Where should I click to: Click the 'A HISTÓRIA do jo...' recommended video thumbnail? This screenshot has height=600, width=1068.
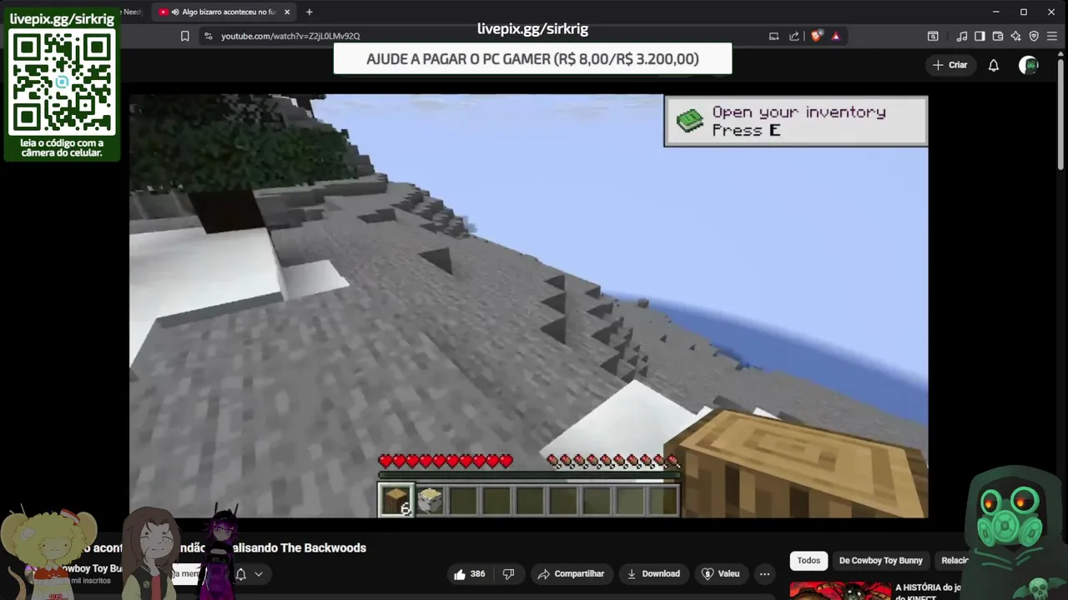tap(840, 590)
